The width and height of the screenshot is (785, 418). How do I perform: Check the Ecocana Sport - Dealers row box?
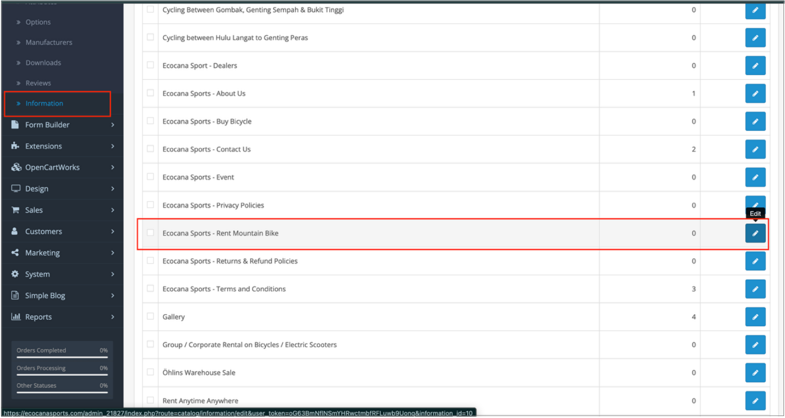coord(150,65)
